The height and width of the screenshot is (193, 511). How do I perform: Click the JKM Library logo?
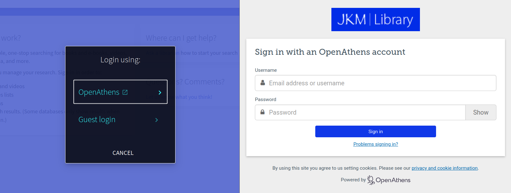coord(375,19)
